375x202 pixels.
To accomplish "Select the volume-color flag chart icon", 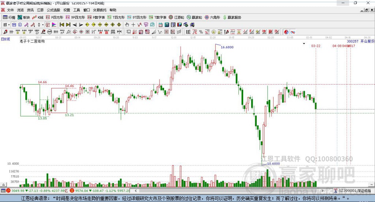I will pyautogui.click(x=54, y=25).
